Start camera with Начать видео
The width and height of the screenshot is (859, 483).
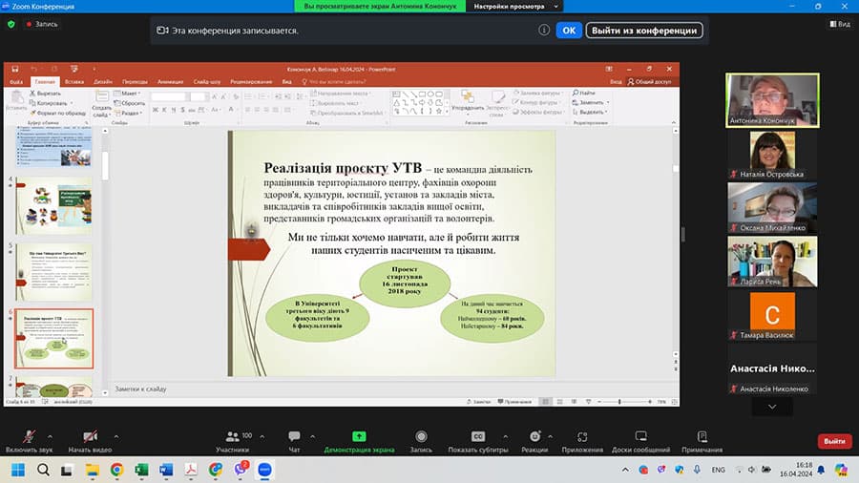point(90,436)
